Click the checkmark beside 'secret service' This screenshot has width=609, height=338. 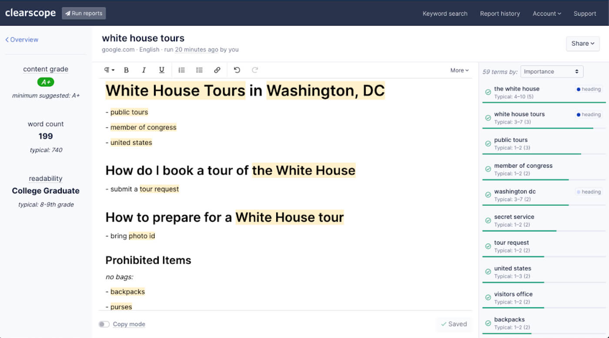(488, 221)
